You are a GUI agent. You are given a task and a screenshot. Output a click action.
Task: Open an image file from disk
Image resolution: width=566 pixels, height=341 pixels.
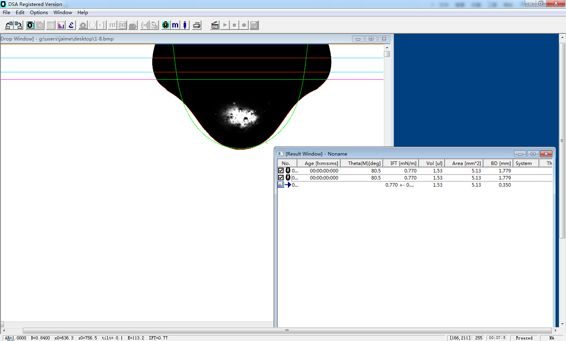pyautogui.click(x=9, y=25)
